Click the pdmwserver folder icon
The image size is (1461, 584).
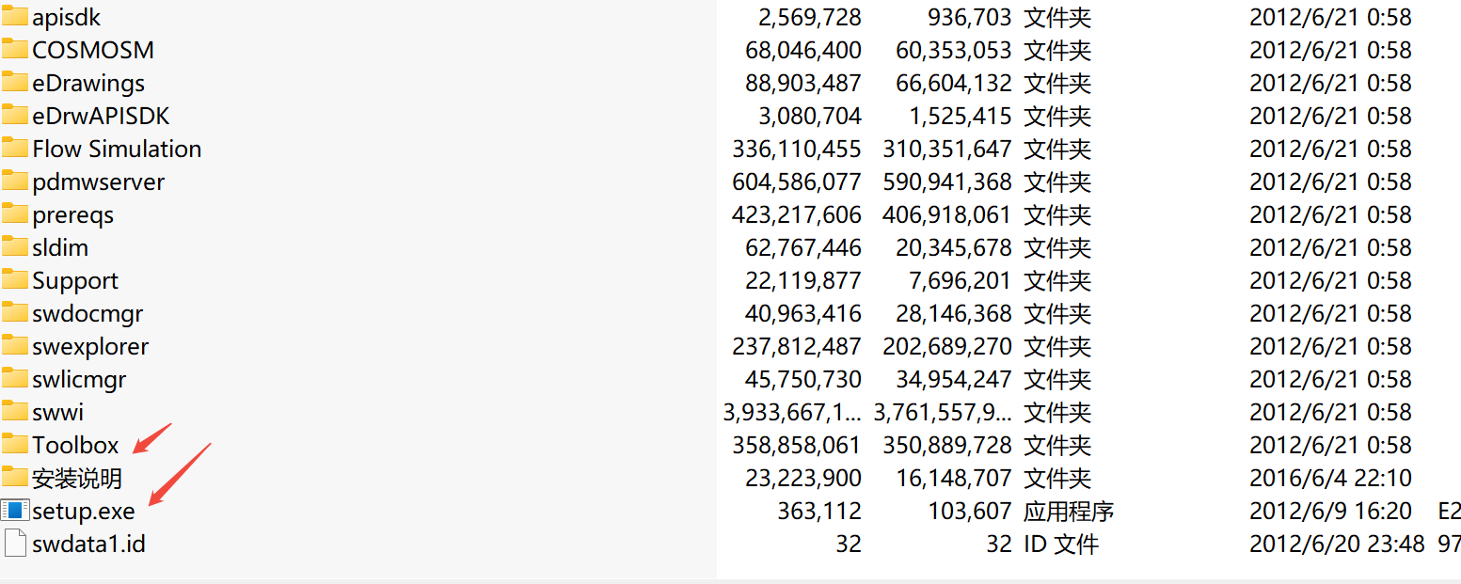pyautogui.click(x=15, y=181)
